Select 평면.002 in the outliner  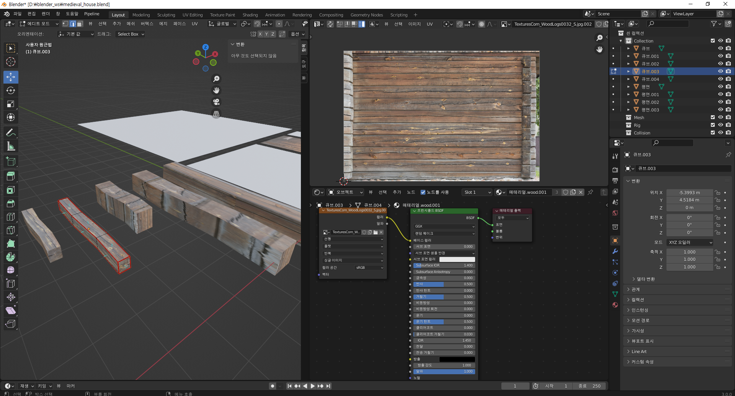[x=650, y=102]
